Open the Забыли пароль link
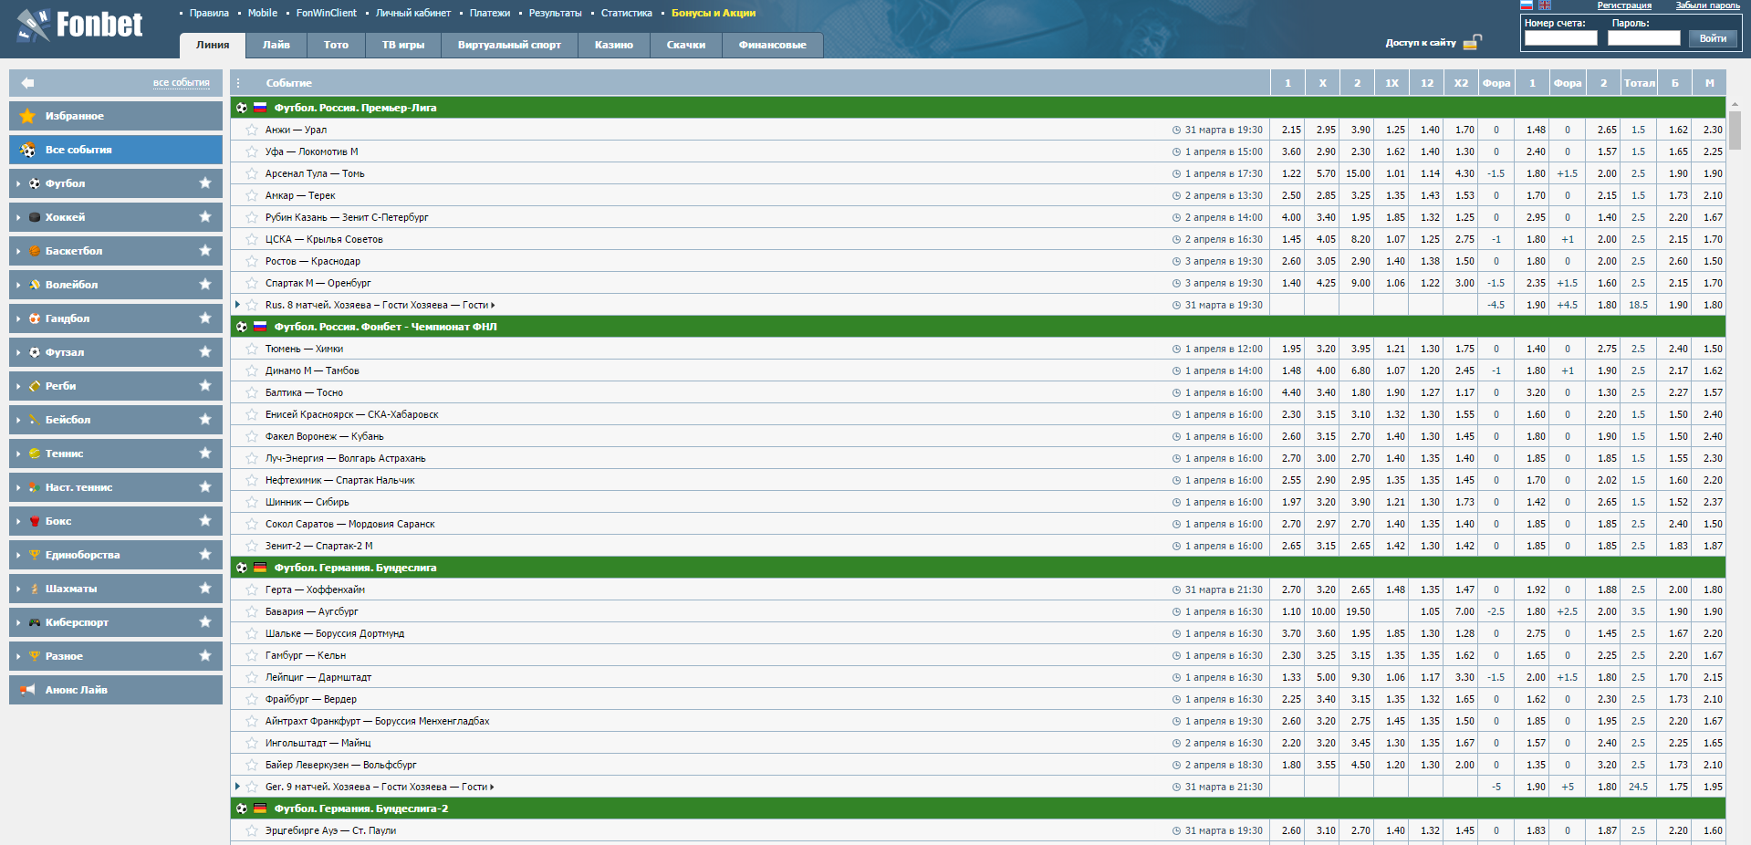This screenshot has width=1751, height=845. 1707,5
